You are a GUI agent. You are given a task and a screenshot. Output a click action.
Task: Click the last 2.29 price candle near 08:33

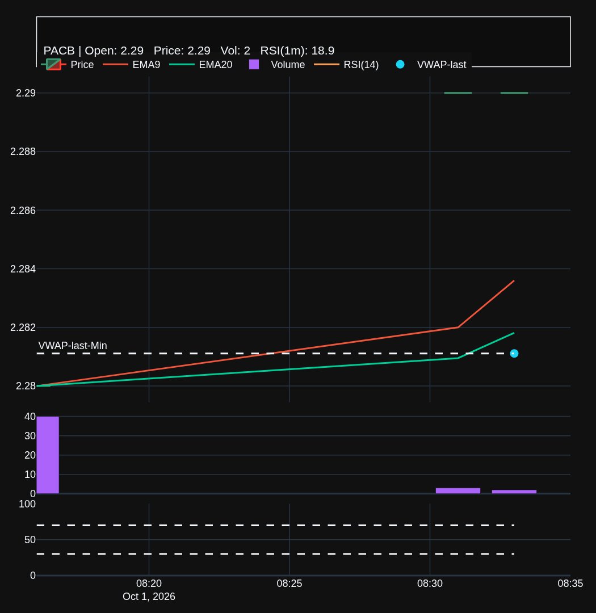pyautogui.click(x=514, y=93)
